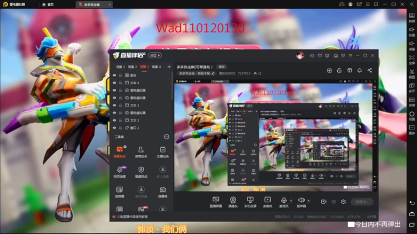Viewport: 417px width, 234px height.
Task: Open the 房管助手 tool
Action: [x=141, y=152]
